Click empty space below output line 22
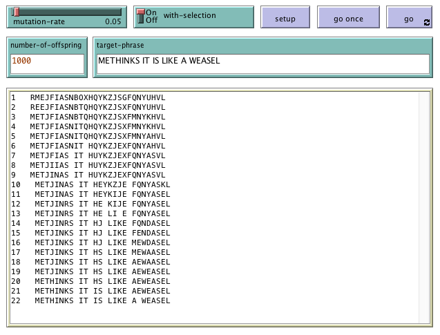 [207, 314]
